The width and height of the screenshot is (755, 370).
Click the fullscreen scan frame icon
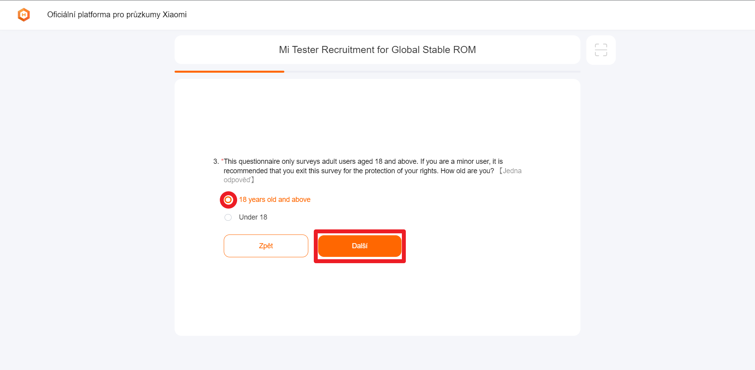coord(601,50)
